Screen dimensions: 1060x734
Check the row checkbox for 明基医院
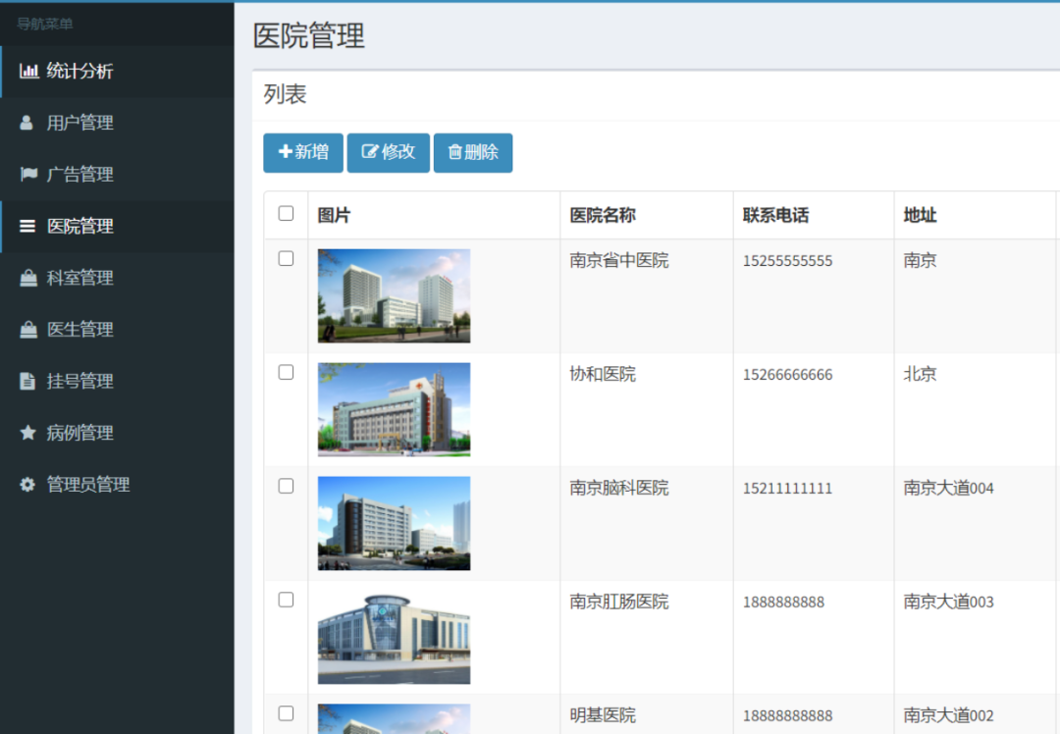pyautogui.click(x=286, y=713)
